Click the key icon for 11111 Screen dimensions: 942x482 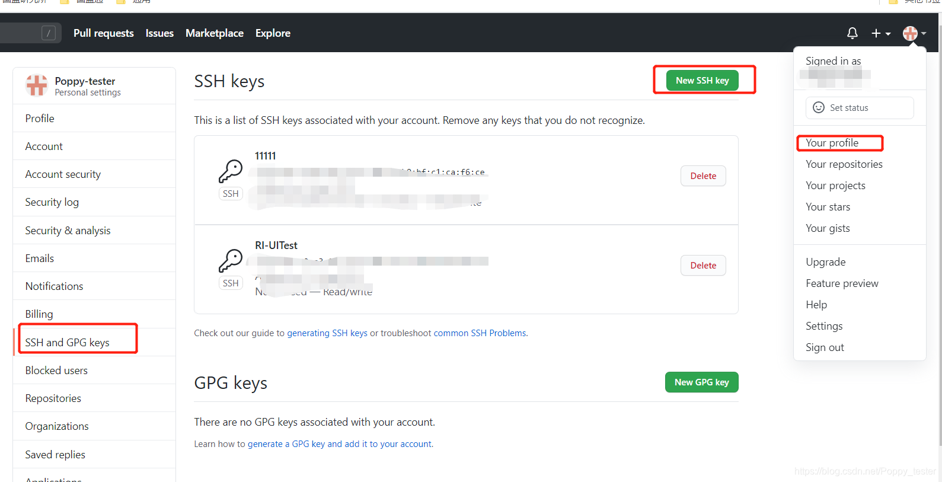(x=231, y=171)
